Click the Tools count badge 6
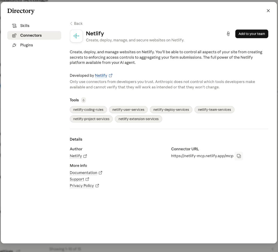 [x=84, y=100]
